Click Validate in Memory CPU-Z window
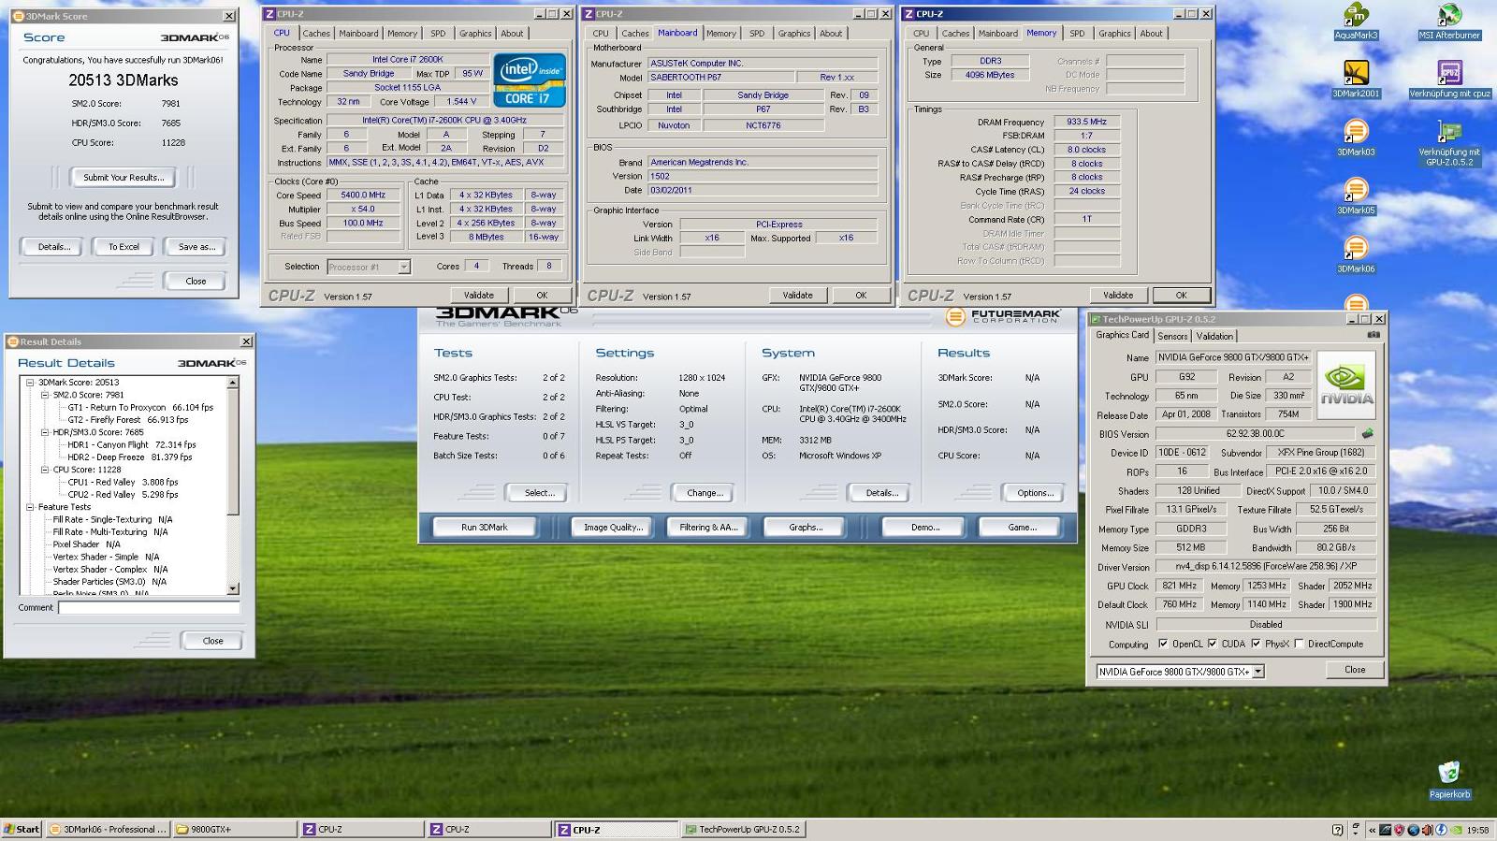 click(x=1117, y=296)
